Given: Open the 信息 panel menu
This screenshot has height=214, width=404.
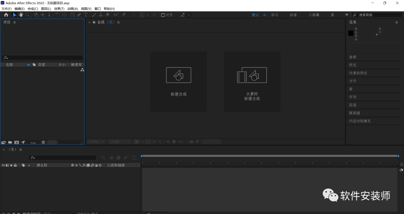Looking at the screenshot, I should coord(397,22).
